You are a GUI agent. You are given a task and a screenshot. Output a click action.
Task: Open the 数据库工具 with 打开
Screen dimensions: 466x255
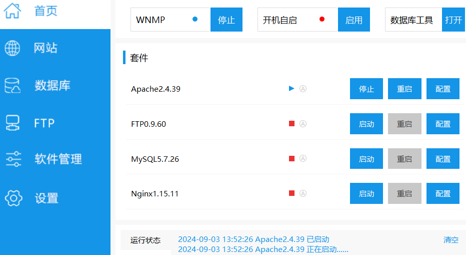click(x=453, y=20)
